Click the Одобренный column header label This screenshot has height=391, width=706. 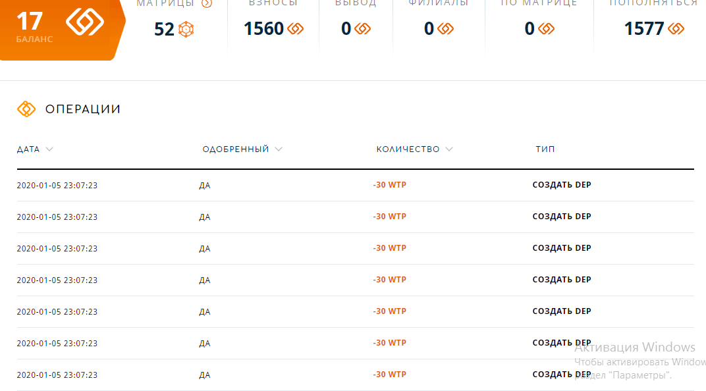click(236, 149)
